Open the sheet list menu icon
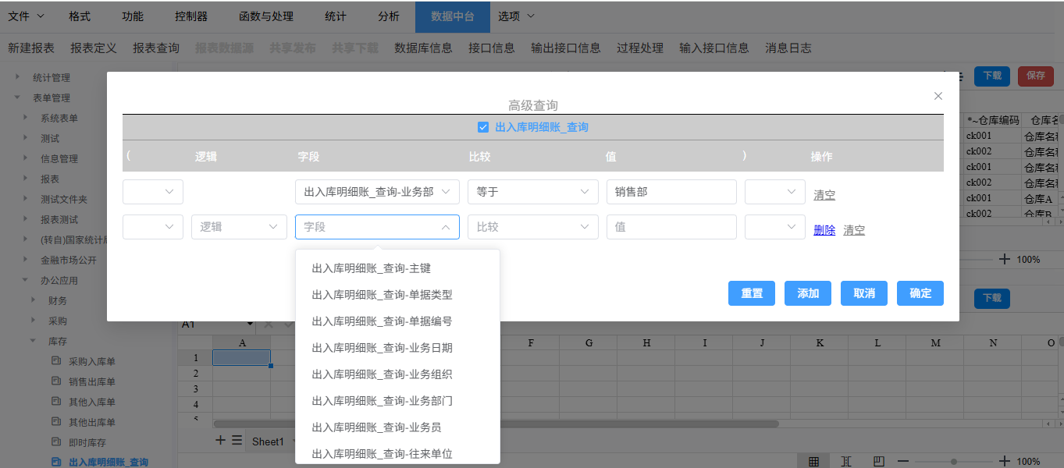Screen dimensions: 1064x468 pyautogui.click(x=237, y=441)
